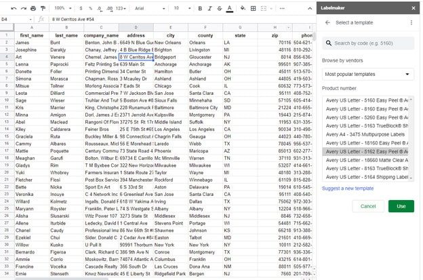Click the green Use button
The image size is (423, 280).
point(401,206)
